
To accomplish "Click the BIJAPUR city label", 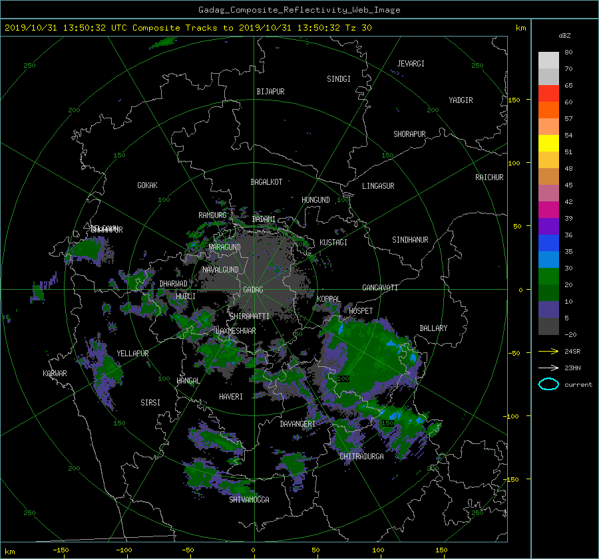I will coord(270,92).
